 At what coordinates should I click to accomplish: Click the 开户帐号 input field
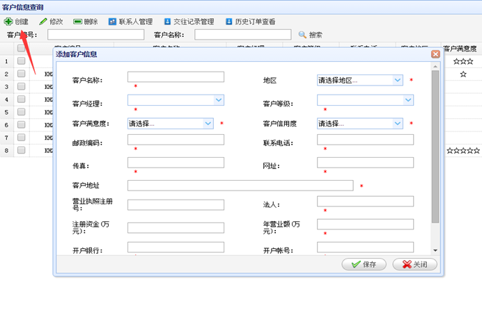pos(365,248)
